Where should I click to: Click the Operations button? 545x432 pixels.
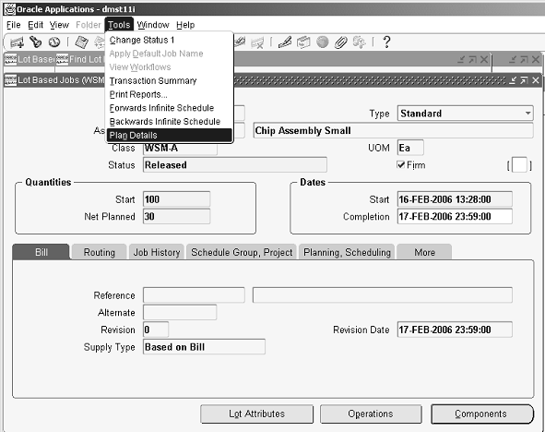pos(371,414)
